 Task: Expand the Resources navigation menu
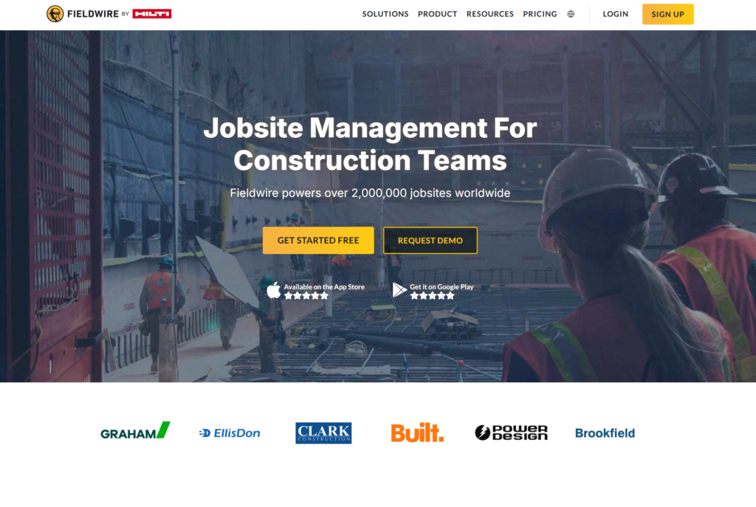489,14
